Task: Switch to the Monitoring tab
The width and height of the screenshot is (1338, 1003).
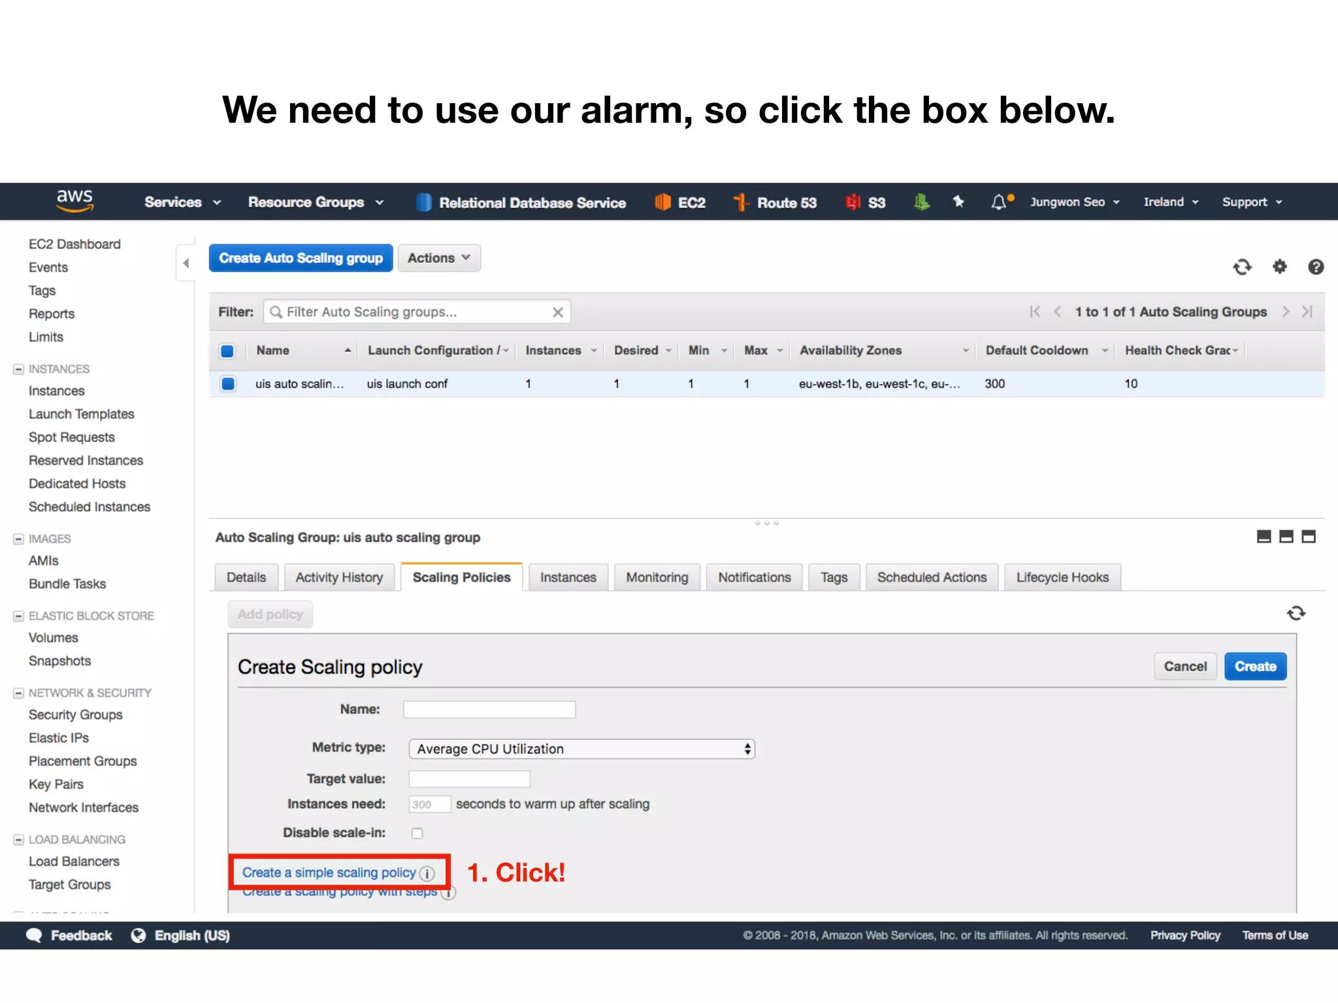Action: (657, 577)
